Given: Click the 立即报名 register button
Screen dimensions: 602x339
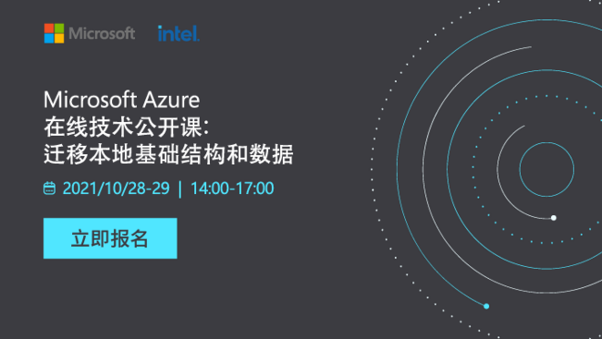Looking at the screenshot, I should [110, 238].
